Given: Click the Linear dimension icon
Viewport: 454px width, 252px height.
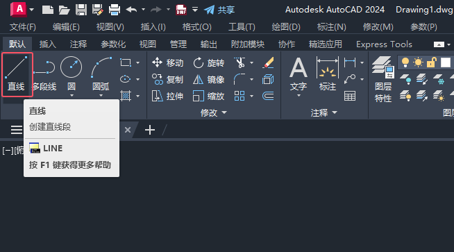Looking at the screenshot, I should [x=350, y=62].
